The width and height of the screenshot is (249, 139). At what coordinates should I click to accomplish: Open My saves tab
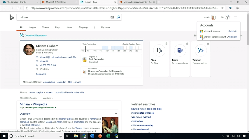tap(105, 27)
